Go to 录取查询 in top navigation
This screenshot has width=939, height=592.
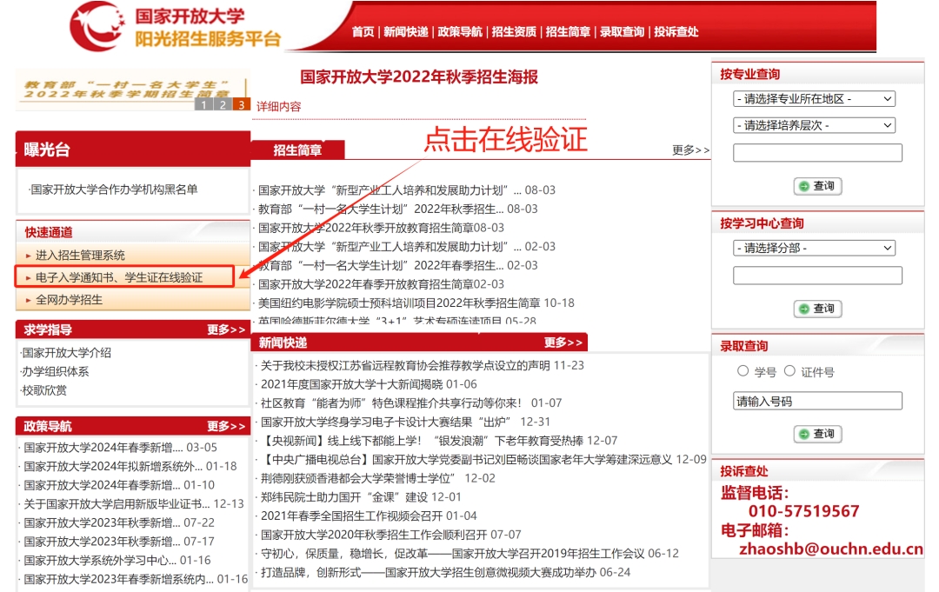click(x=622, y=31)
